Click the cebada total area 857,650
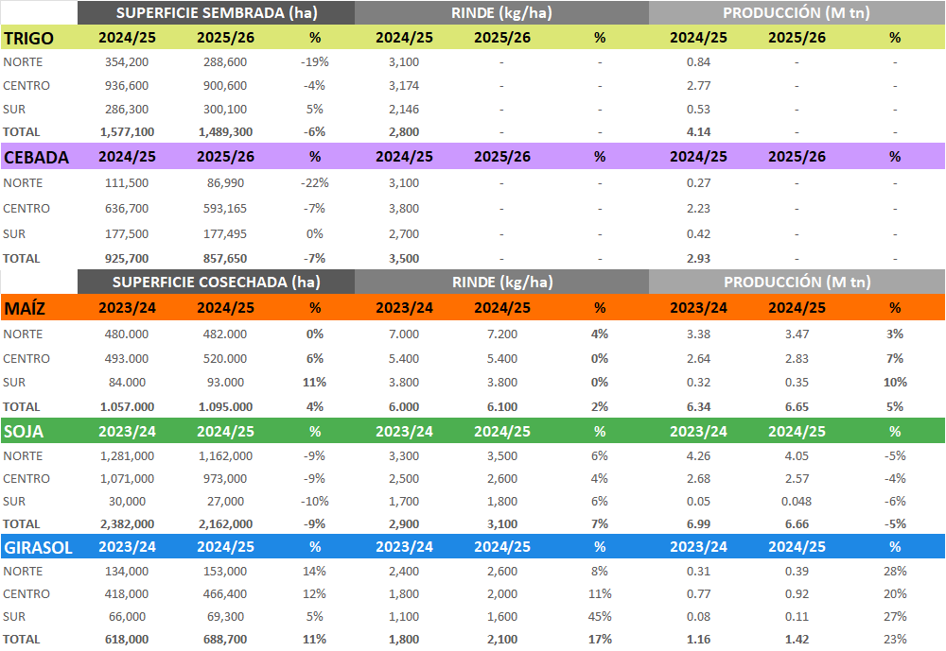Image resolution: width=946 pixels, height=651 pixels. tap(225, 258)
